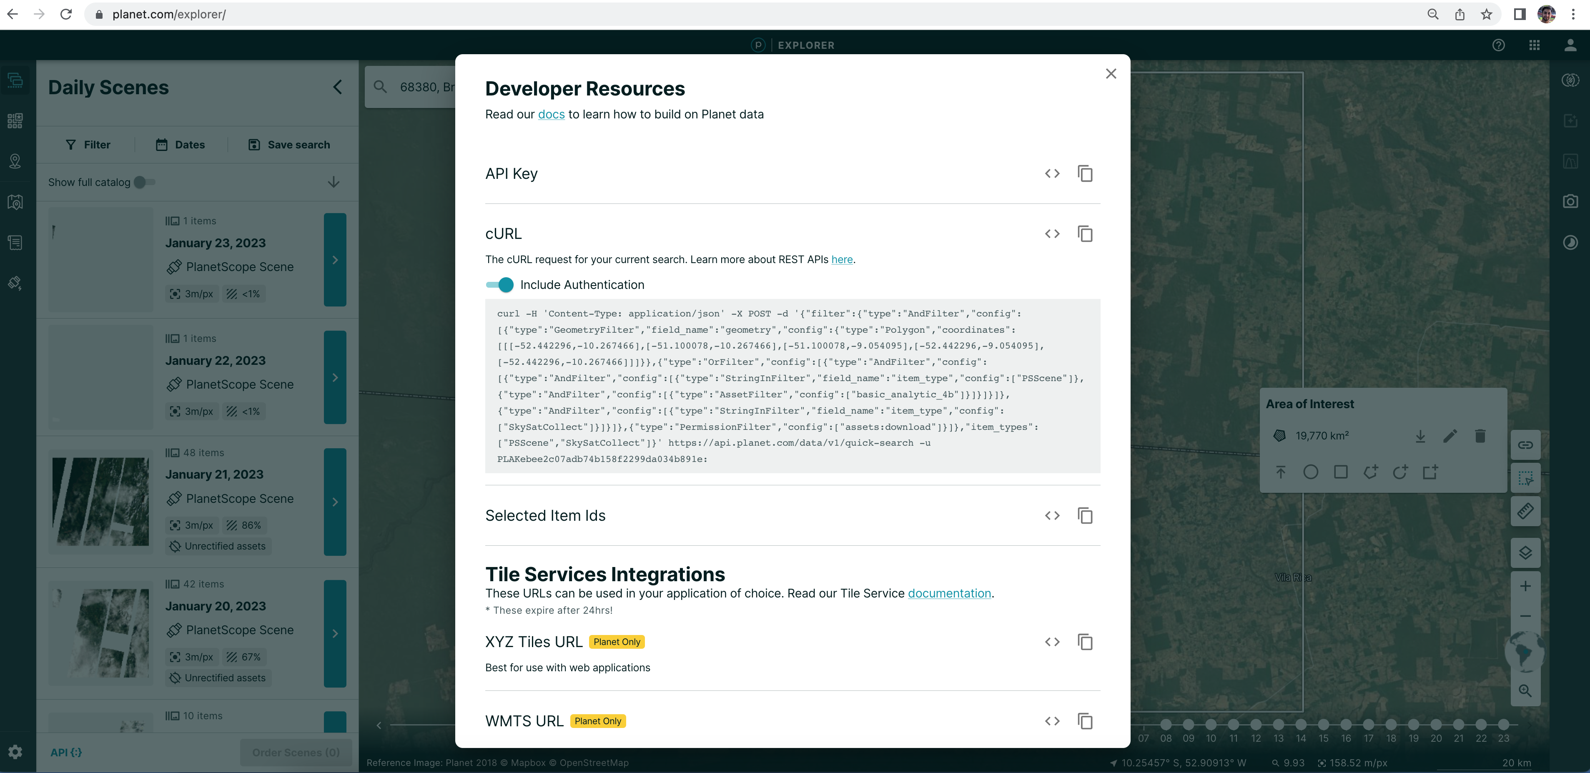Close the Developer Resources dialog
The width and height of the screenshot is (1590, 773).
point(1111,73)
